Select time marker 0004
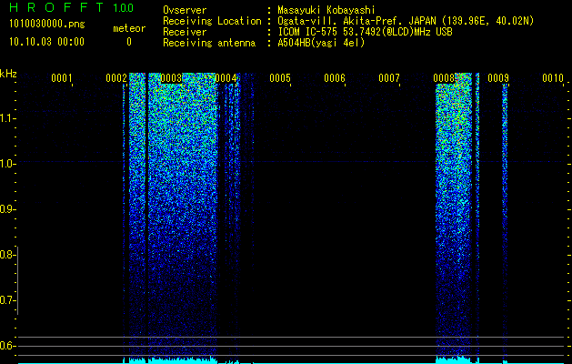The height and width of the screenshot is (364, 572). pyautogui.click(x=226, y=78)
